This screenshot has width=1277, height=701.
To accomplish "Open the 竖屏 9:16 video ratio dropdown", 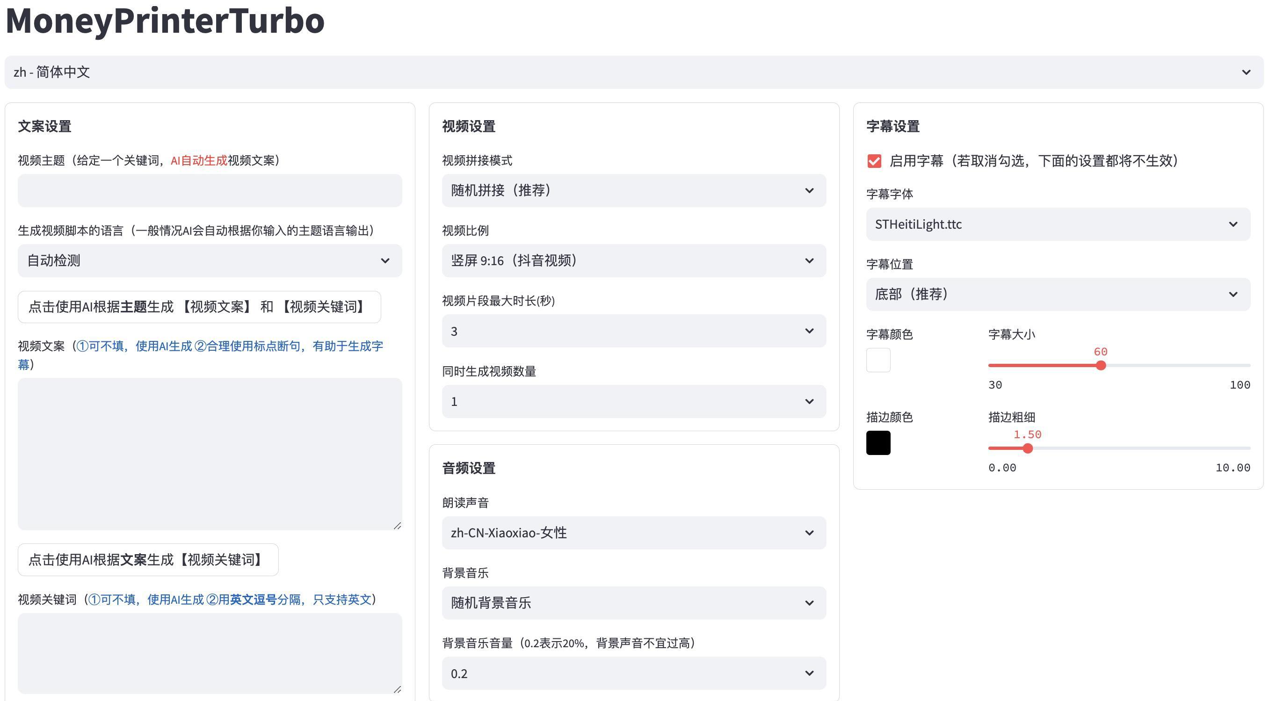I will [634, 261].
